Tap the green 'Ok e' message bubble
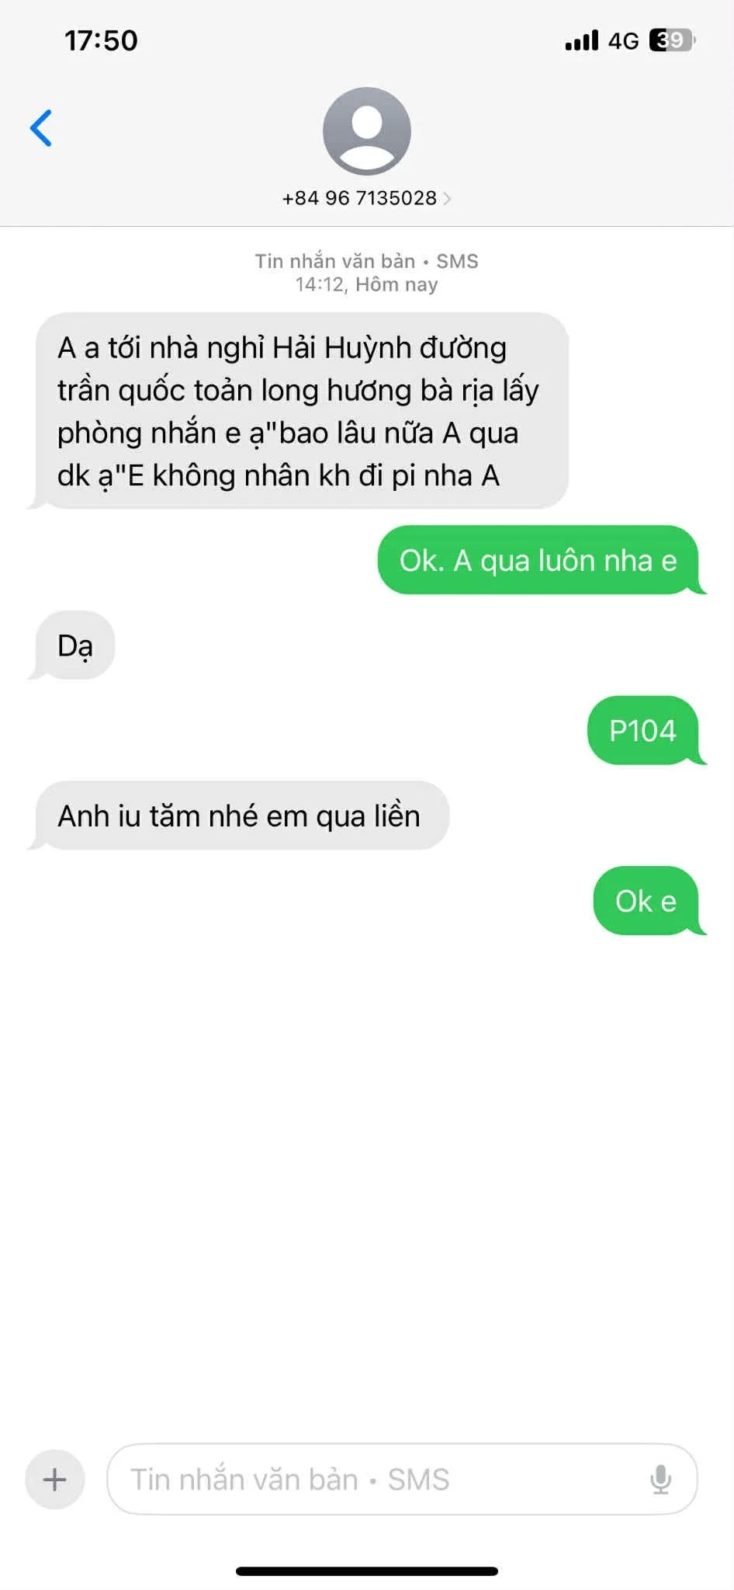734x1590 pixels. coord(649,901)
